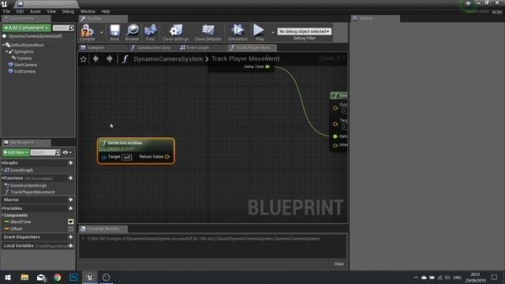Click GetActorLocation Return Value pin

pyautogui.click(x=167, y=157)
